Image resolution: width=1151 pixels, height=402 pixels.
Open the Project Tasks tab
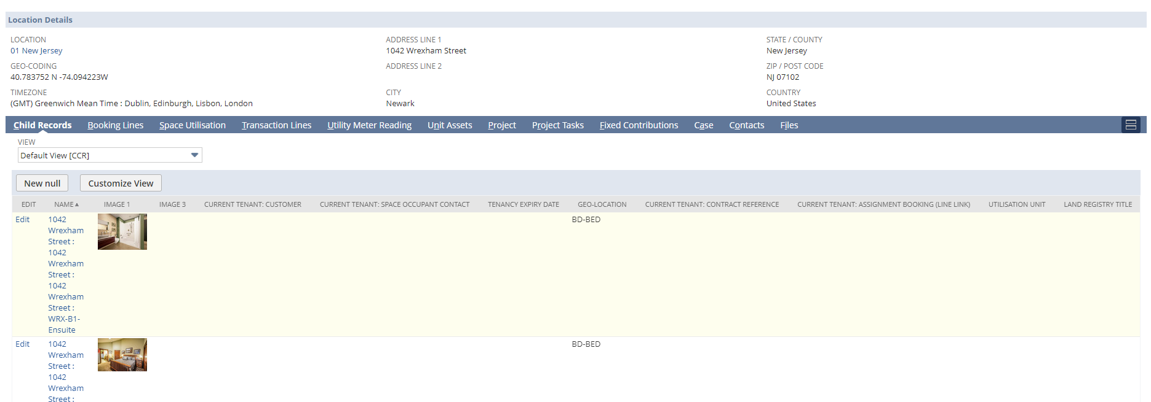click(x=558, y=125)
